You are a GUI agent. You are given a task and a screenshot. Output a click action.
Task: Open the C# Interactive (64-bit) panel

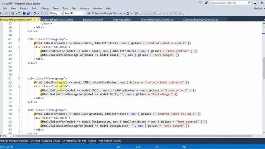74,141
